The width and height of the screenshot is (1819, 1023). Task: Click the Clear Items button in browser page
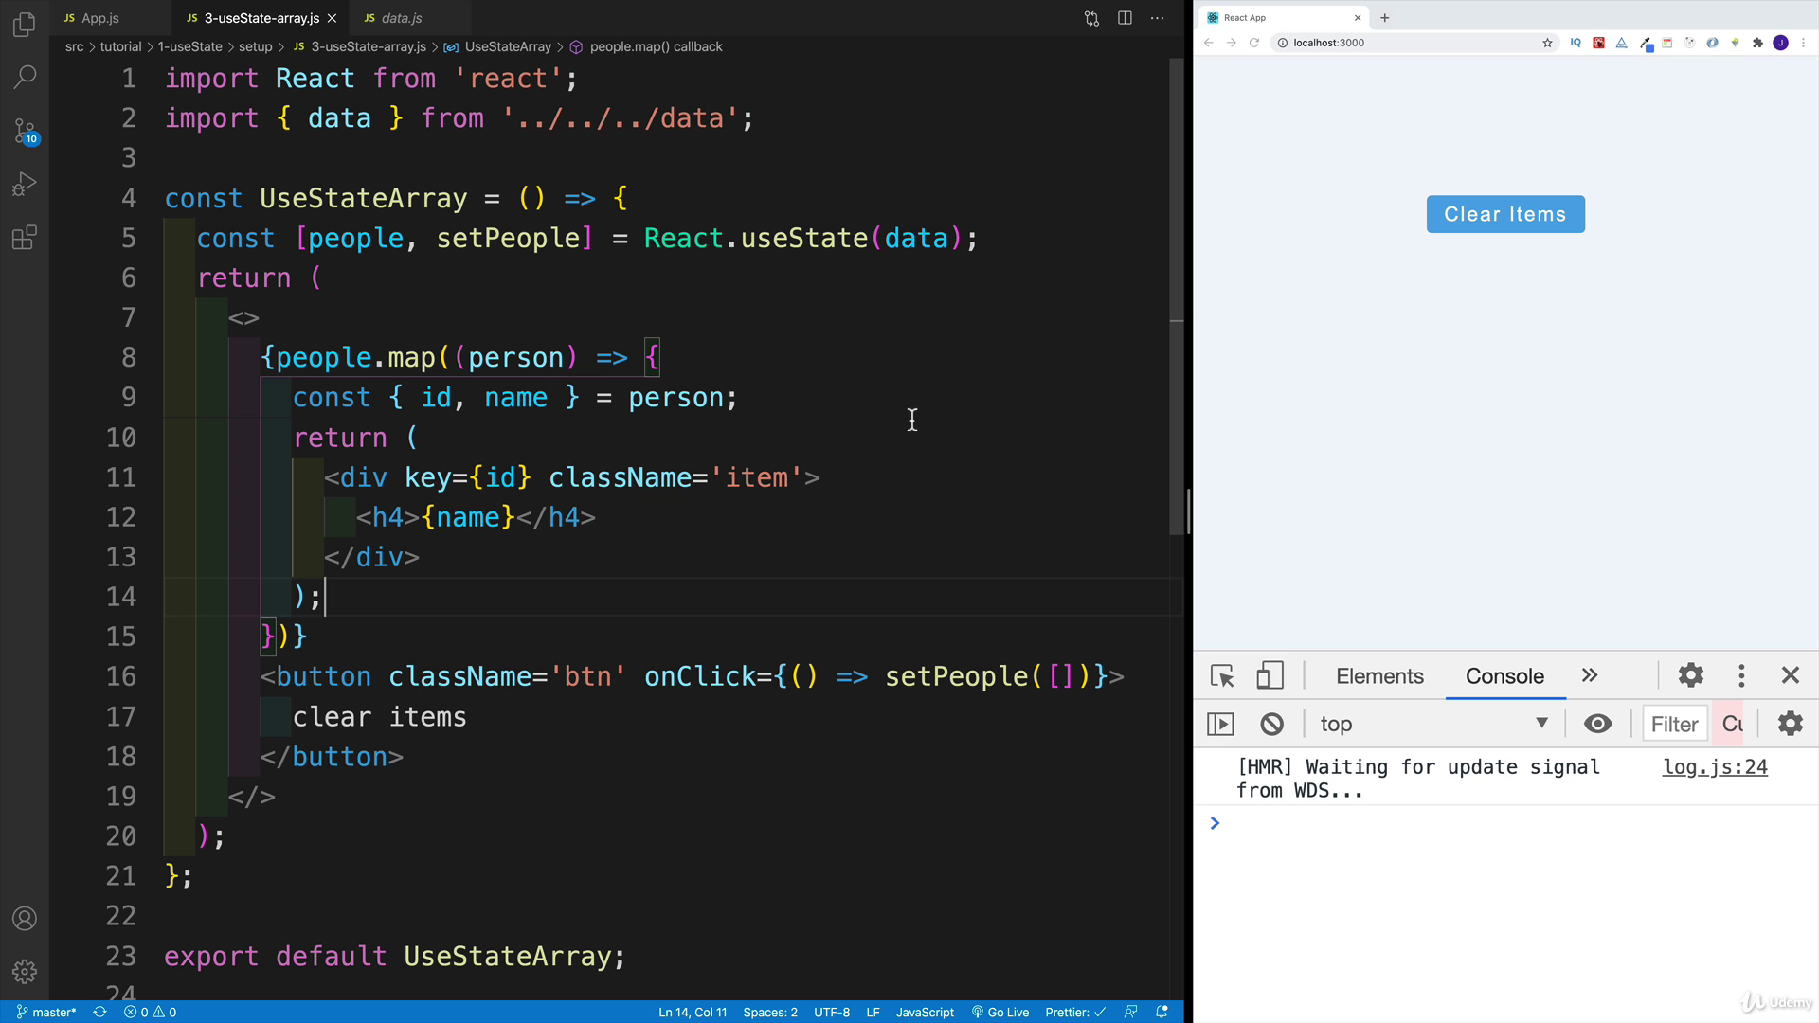(1504, 214)
